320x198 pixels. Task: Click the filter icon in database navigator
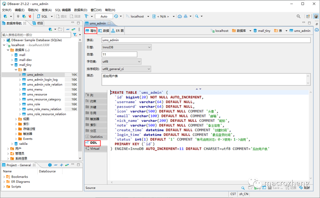click(75, 35)
